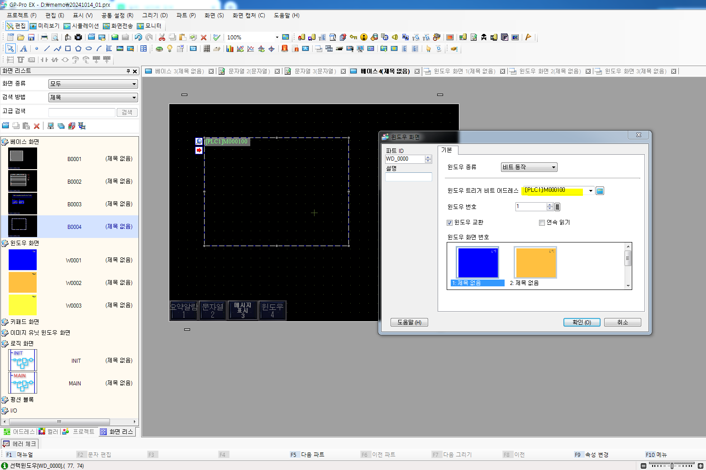This screenshot has height=470, width=706.
Task: Open the 프로젝트 (F) menu
Action: click(x=21, y=15)
